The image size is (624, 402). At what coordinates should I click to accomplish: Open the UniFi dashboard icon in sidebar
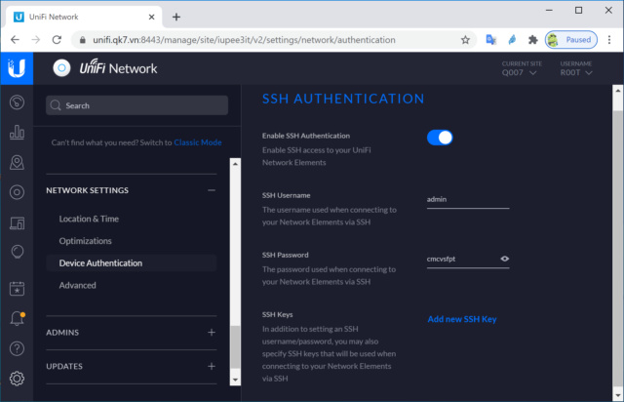tap(17, 102)
